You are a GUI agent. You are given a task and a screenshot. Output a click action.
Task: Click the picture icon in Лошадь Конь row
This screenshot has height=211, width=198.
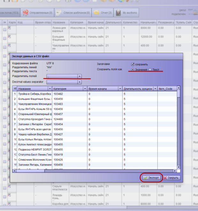point(9,195)
